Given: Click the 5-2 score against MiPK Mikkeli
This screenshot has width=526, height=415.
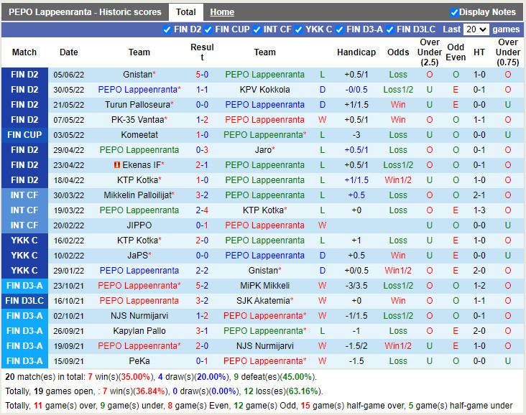Looking at the screenshot, I should point(202,286).
